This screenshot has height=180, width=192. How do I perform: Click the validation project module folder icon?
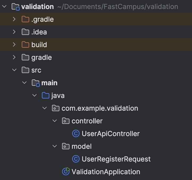pyautogui.click(x=15, y=7)
